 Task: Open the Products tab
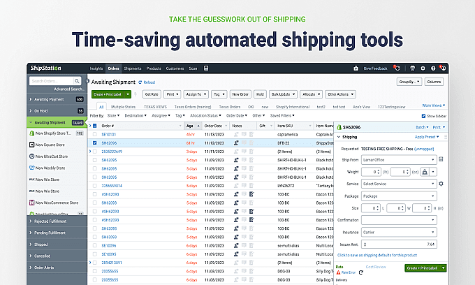[154, 68]
